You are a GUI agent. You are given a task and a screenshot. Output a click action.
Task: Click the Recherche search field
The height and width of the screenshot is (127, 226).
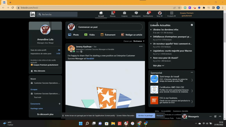57,14
